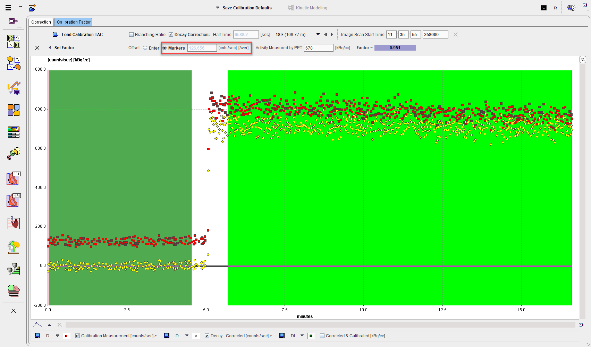Uncheck the Decay Correction checkbox
This screenshot has height=347, width=591.
pyautogui.click(x=171, y=34)
